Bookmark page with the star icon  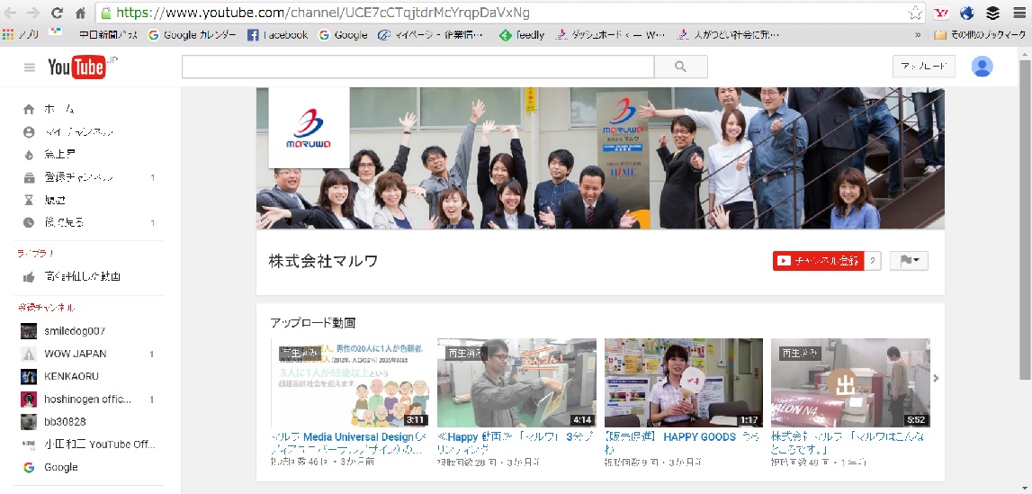[x=915, y=13]
